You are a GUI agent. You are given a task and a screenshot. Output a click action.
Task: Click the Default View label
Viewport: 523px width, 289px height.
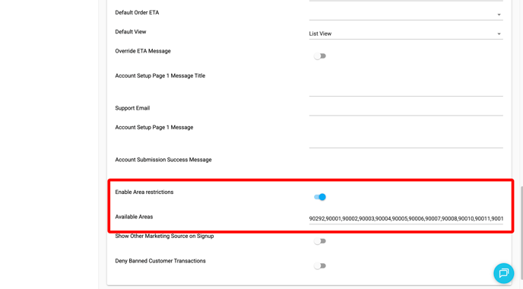(x=131, y=32)
